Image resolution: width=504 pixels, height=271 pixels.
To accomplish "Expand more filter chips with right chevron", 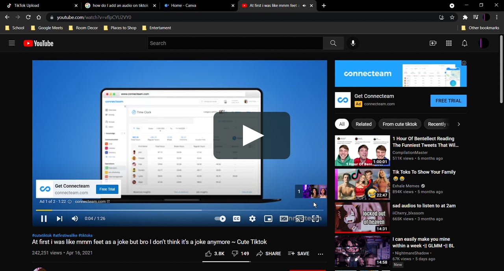I will click(459, 124).
